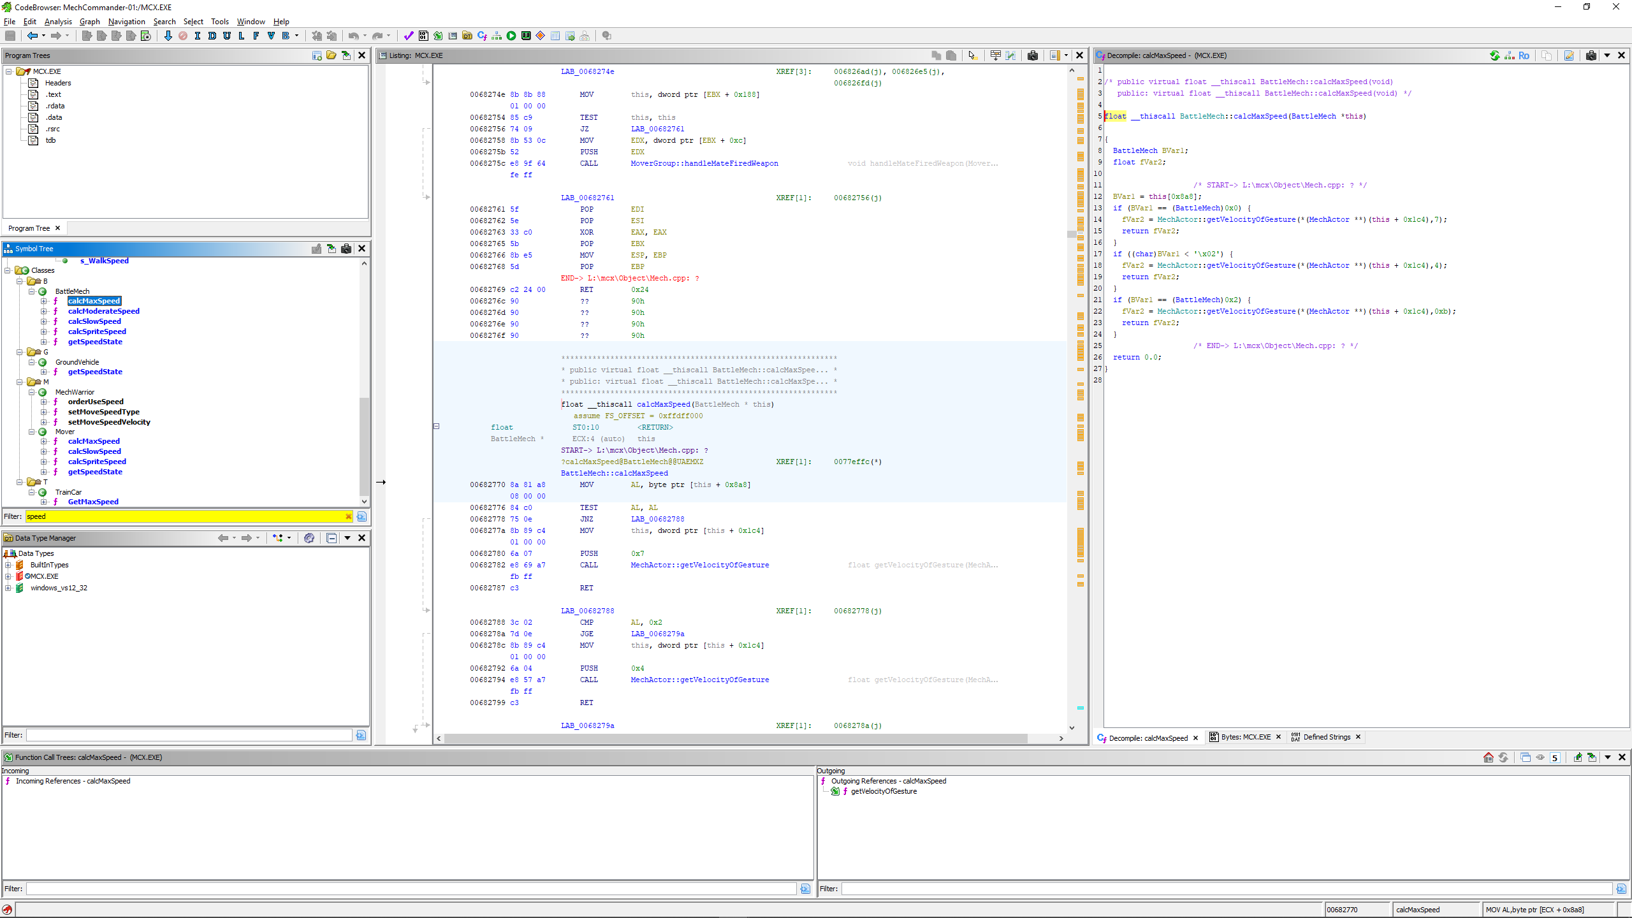Screen dimensions: 1632x918
Task: Click the purple checkmark toolbar icon
Action: [x=409, y=36]
